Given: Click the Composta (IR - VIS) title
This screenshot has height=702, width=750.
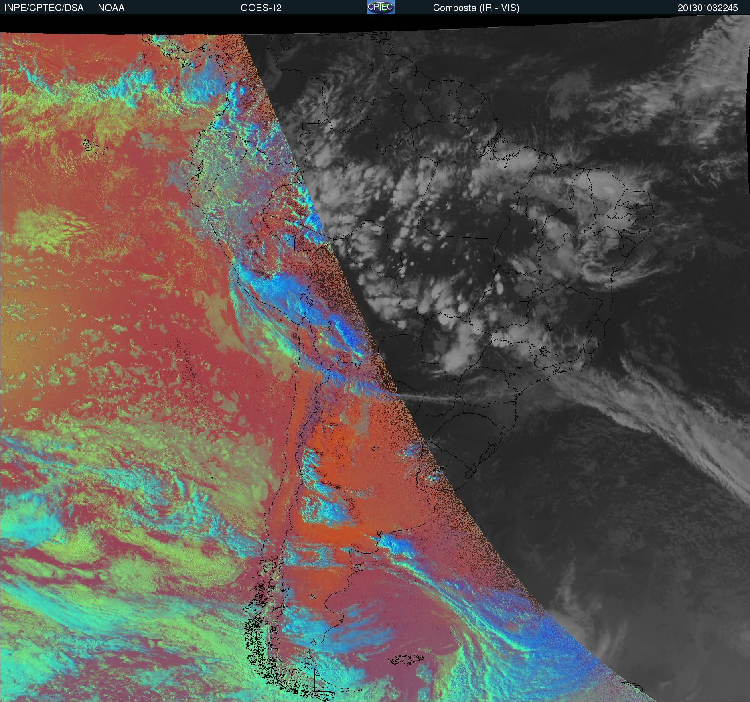Looking at the screenshot, I should pyautogui.click(x=476, y=8).
